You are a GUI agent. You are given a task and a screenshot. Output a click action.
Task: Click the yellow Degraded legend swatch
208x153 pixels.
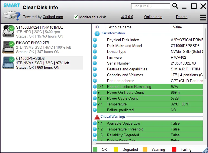(116, 149)
